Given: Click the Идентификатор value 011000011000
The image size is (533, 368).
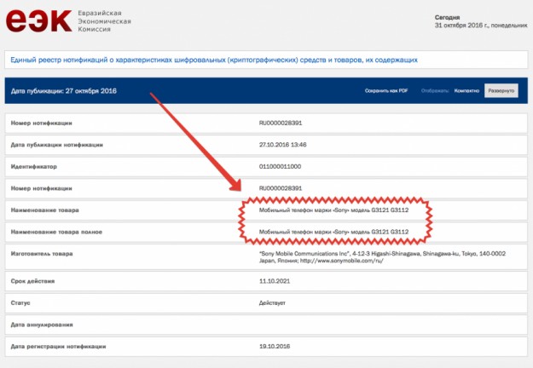Looking at the screenshot, I should point(280,166).
